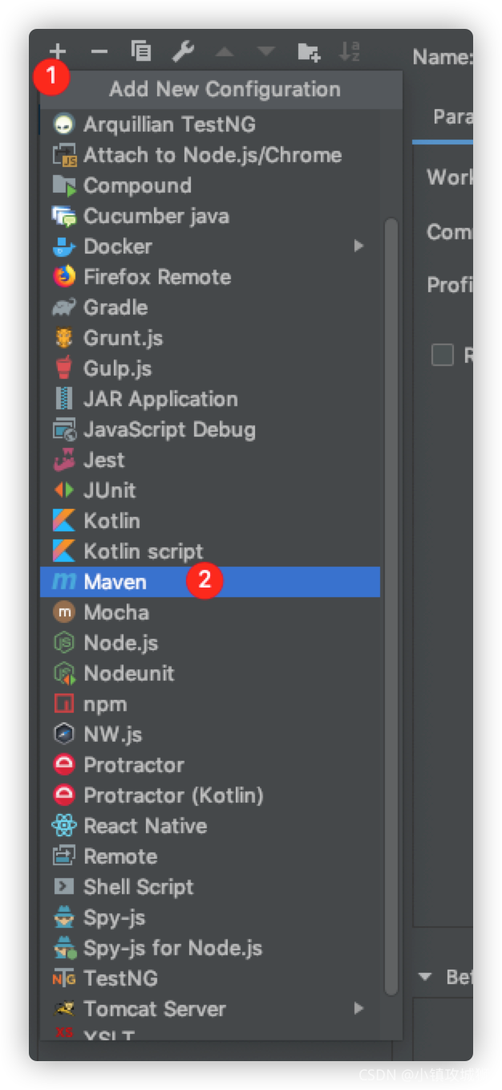Click the Kotlin logo icon
The height and width of the screenshot is (1090, 502).
click(x=64, y=521)
